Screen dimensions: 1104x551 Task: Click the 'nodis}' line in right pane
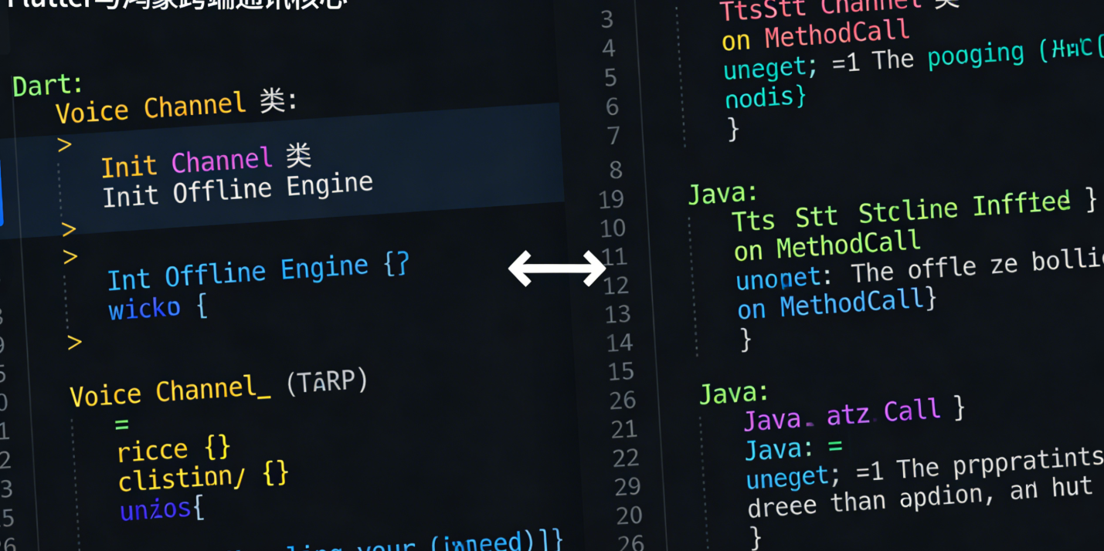765,97
